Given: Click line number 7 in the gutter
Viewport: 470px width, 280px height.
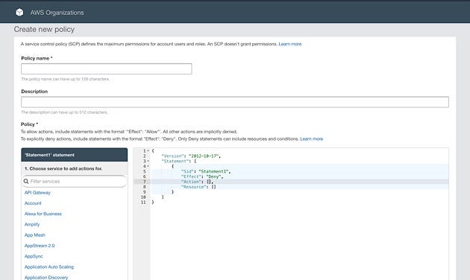Looking at the screenshot, I should tap(144, 182).
